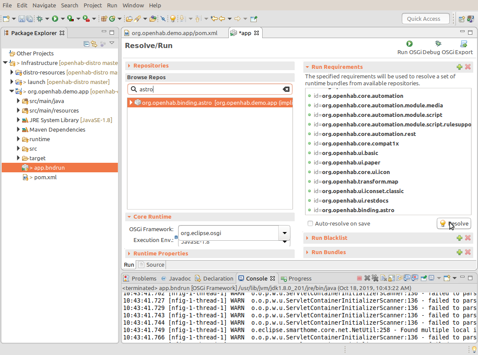Click the Resolve button

pos(454,224)
